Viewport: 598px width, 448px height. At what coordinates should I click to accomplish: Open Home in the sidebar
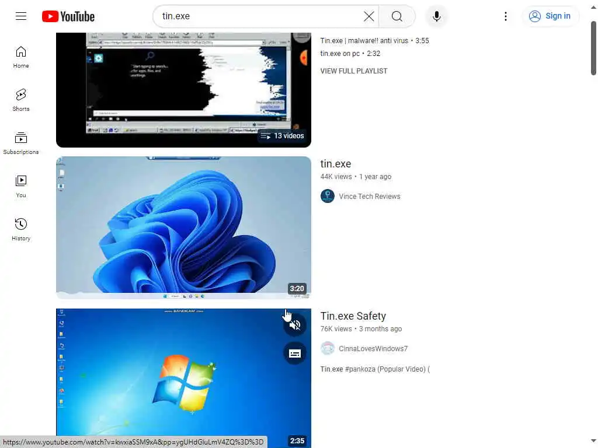click(21, 57)
